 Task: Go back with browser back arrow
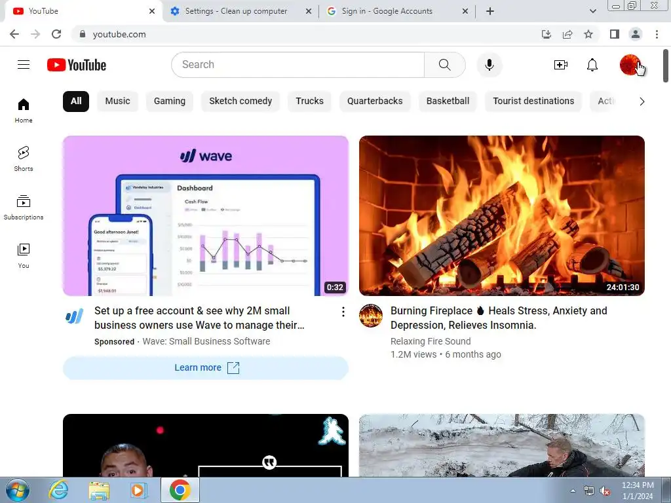(14, 34)
